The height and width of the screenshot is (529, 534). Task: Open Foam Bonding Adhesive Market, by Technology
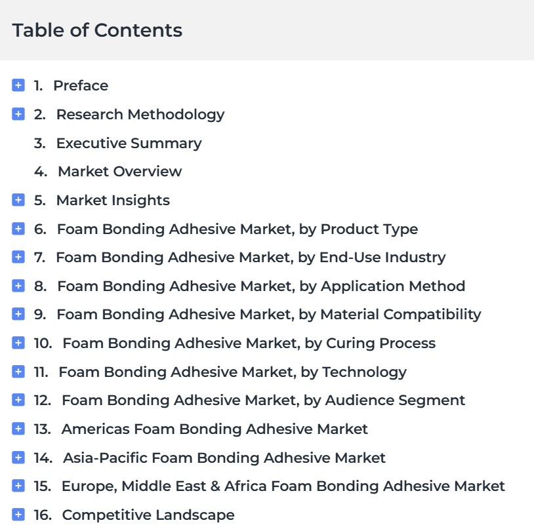(x=233, y=372)
